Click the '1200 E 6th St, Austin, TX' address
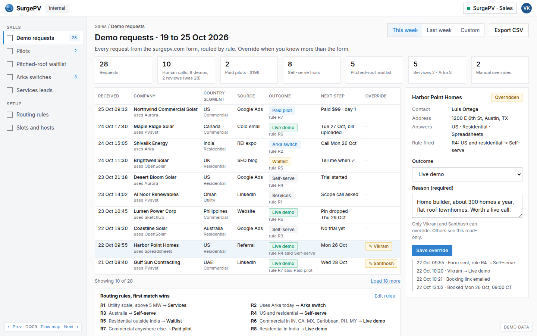This screenshot has height=336, width=537. coord(480,118)
